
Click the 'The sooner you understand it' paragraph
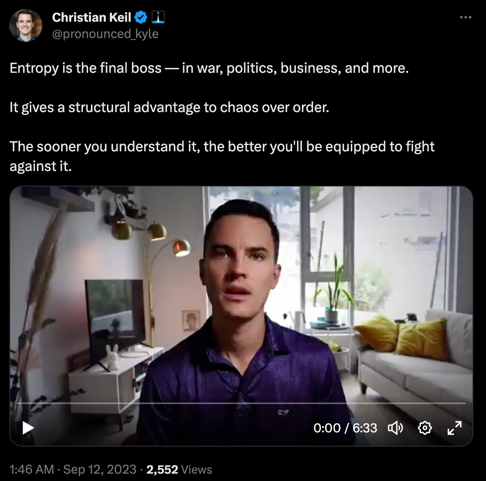point(222,156)
